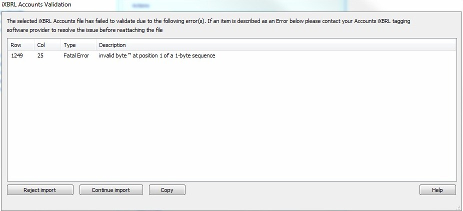This screenshot has width=463, height=211.
Task: Click divider between Row and Col headers
Action: [x=34, y=45]
